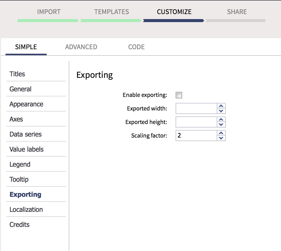
Task: Increase Scaling factor with up arrow
Action: tap(221, 133)
